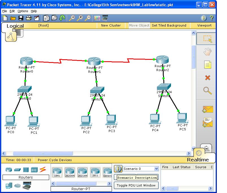Add a Simple PDU envelope
This screenshot has width=227, height=193.
click(x=207, y=109)
